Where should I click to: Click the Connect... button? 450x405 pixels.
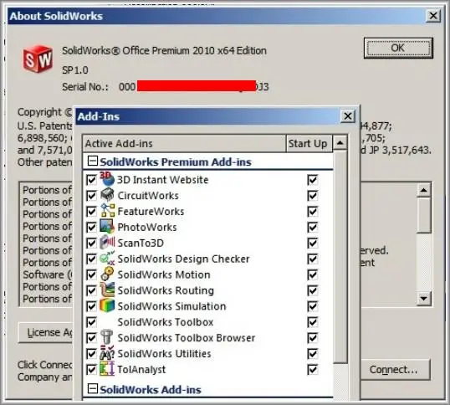(x=396, y=369)
